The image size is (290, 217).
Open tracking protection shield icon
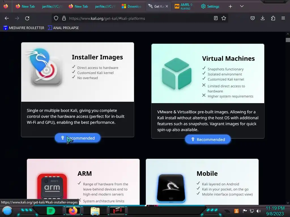(x=56, y=18)
